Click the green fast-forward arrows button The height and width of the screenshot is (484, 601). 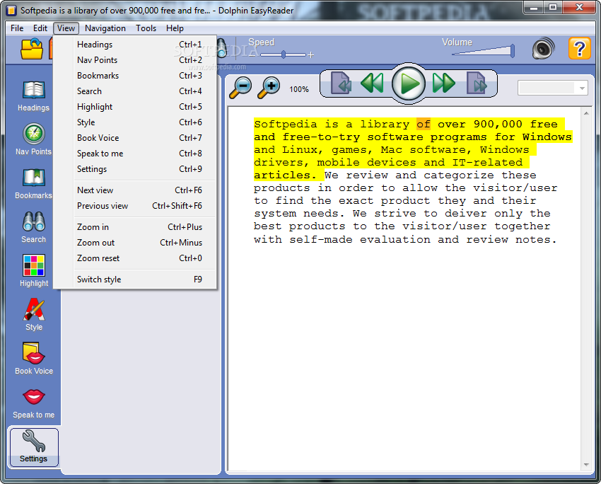[444, 83]
